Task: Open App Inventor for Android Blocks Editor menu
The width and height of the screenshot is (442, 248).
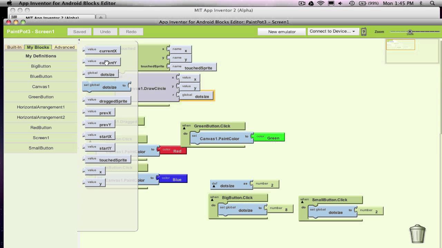Action: pos(67,3)
